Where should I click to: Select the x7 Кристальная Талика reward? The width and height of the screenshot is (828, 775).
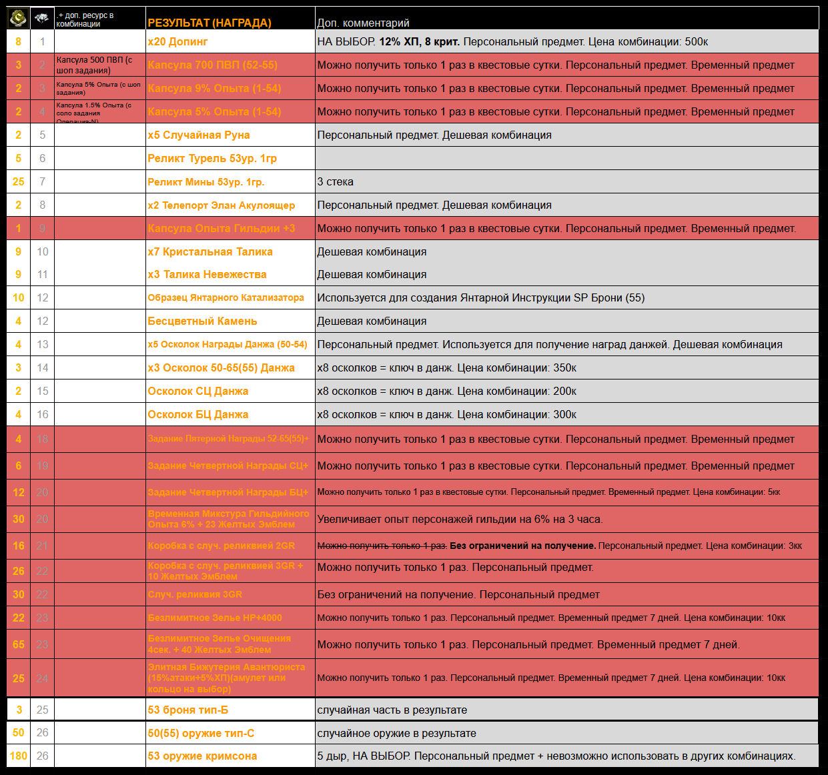click(210, 251)
